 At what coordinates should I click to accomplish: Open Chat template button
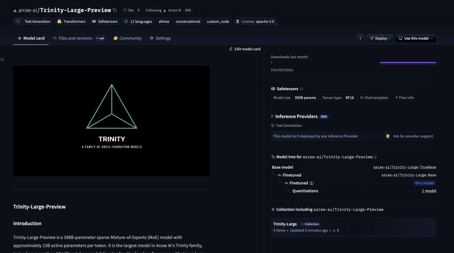(x=373, y=98)
